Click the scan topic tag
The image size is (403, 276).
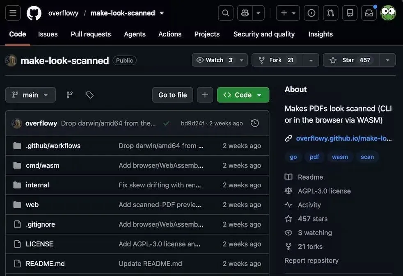(367, 157)
